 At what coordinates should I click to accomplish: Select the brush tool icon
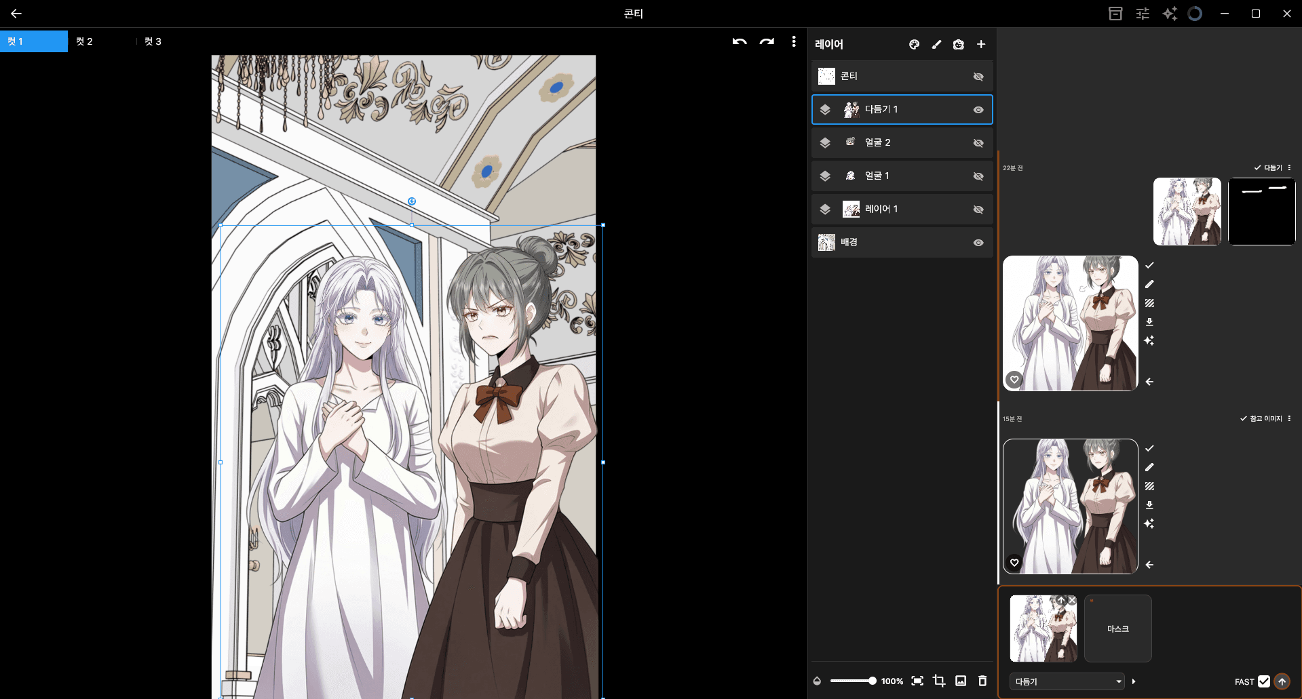pyautogui.click(x=936, y=45)
